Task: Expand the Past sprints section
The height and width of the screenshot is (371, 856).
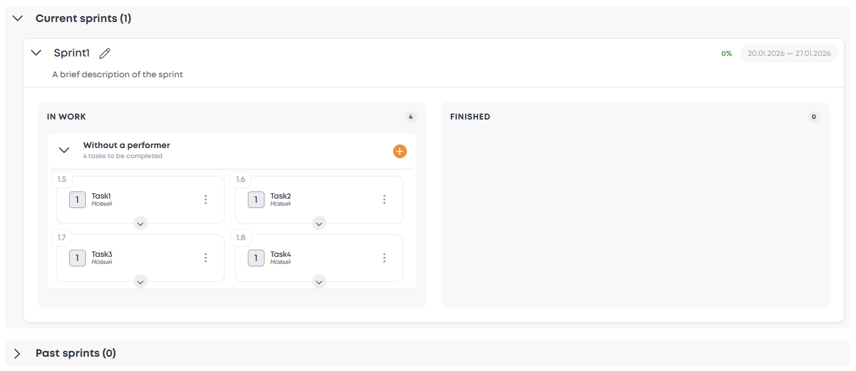Action: [x=17, y=354]
